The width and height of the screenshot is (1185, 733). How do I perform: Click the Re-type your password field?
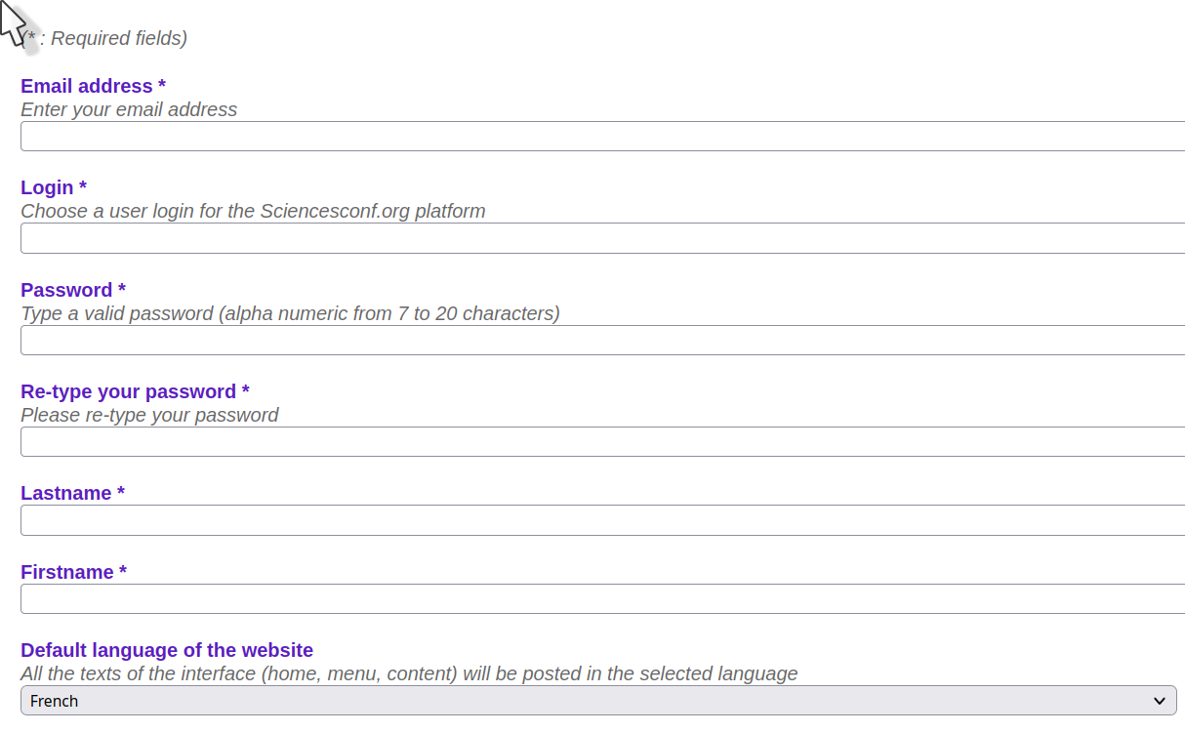pos(586,441)
